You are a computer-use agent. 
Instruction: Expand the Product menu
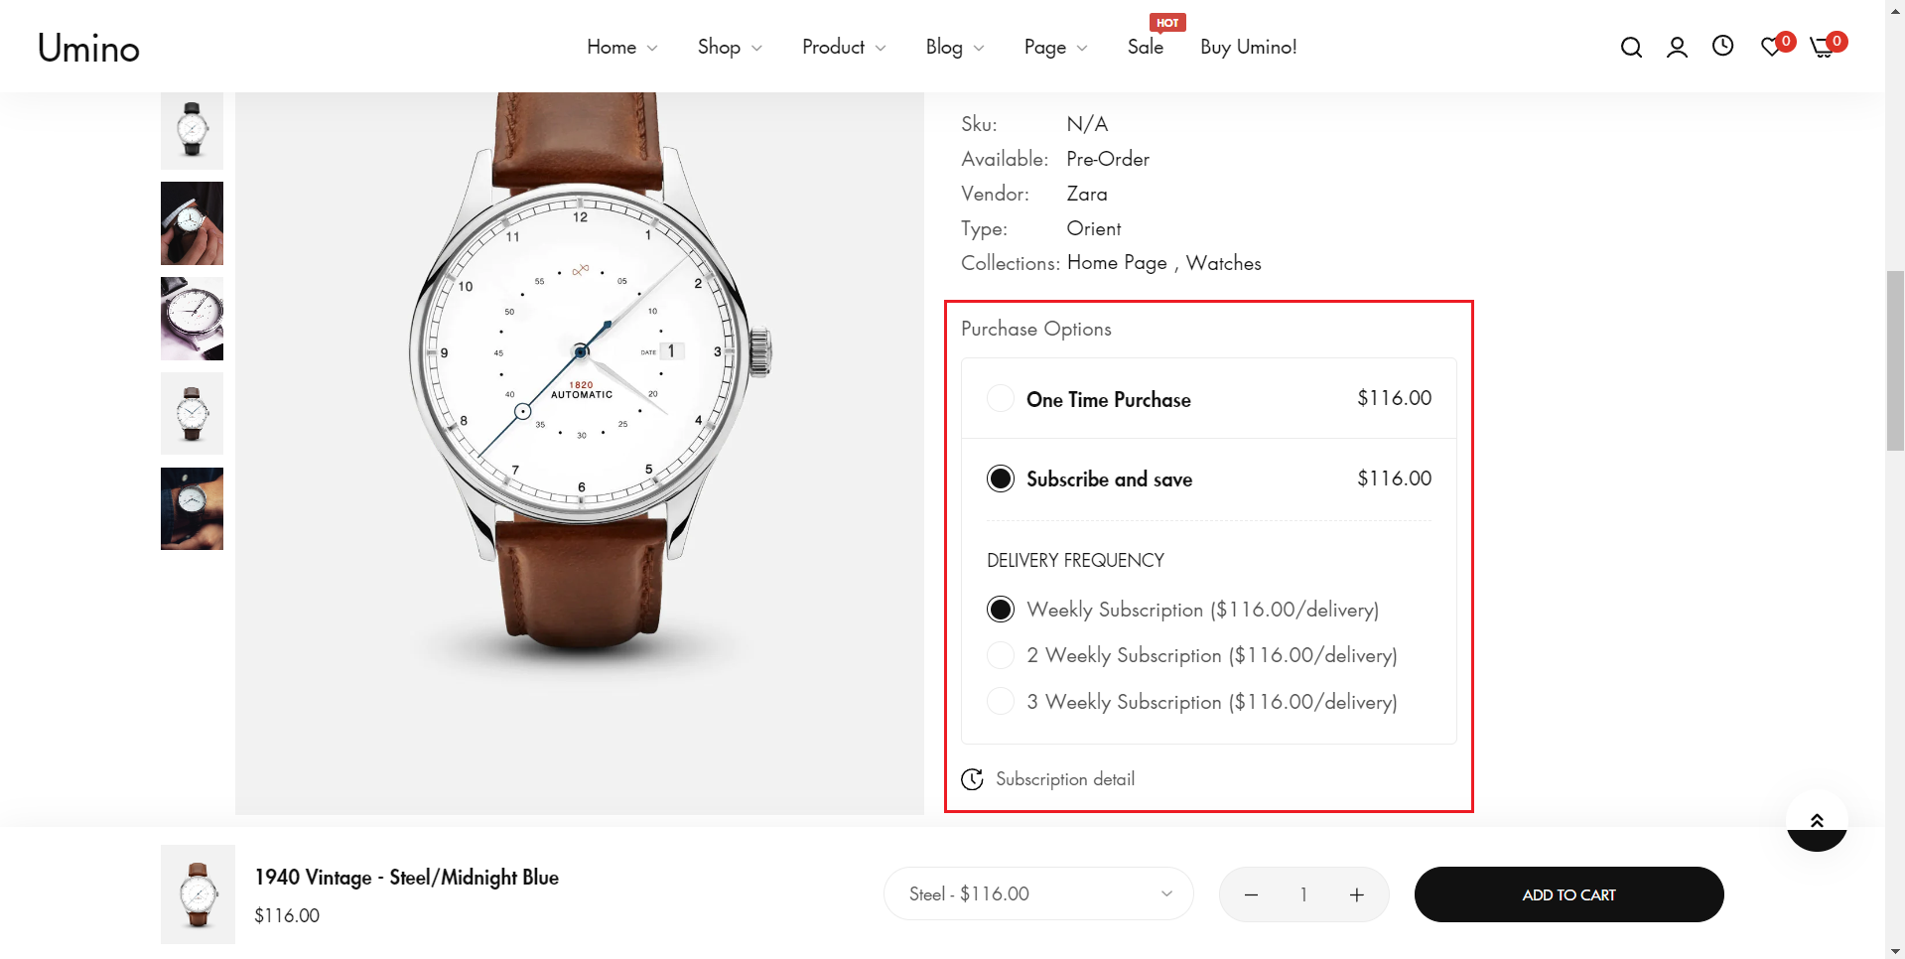(843, 48)
